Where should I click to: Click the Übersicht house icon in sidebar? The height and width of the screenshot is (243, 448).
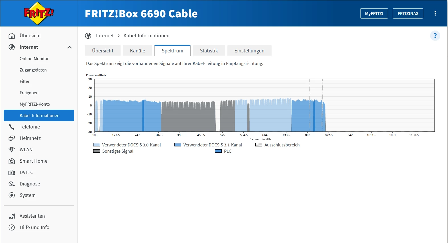pos(12,36)
